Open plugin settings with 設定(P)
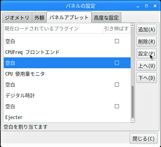This screenshot has width=161, height=147. (147, 54)
